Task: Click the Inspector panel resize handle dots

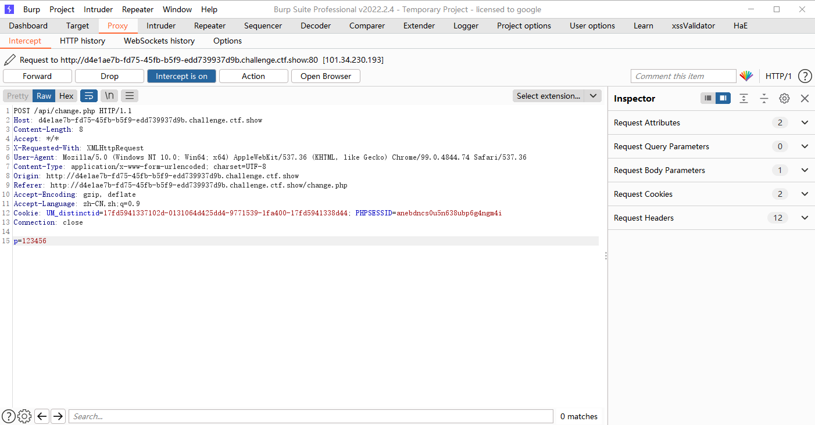Action: pyautogui.click(x=606, y=255)
